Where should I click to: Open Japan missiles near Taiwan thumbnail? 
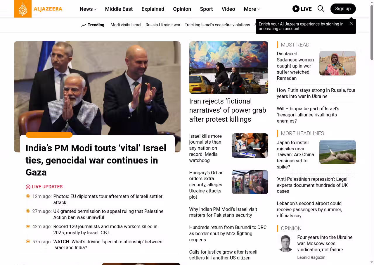(x=337, y=152)
